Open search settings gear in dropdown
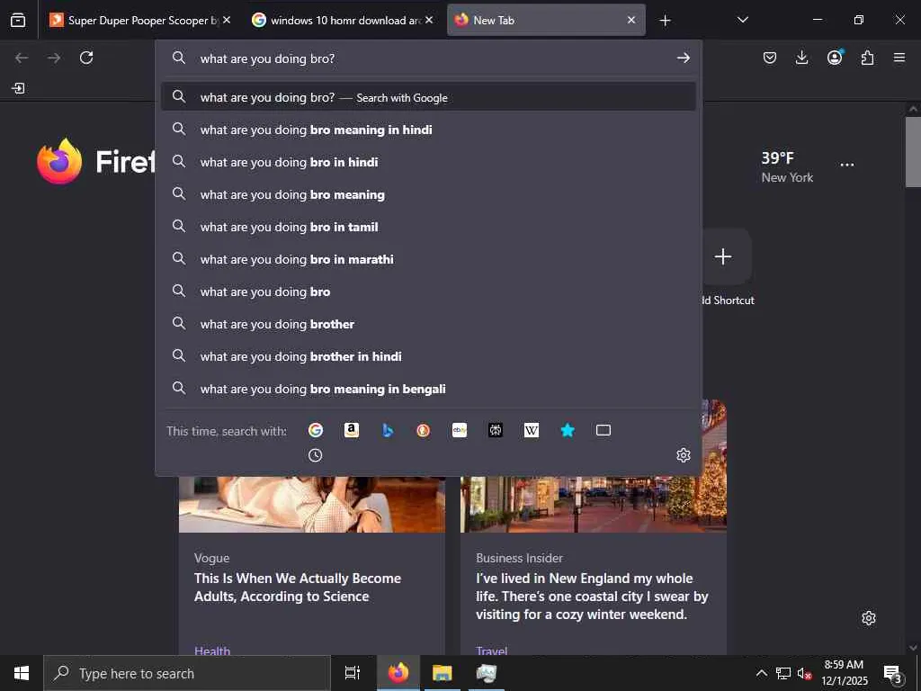 pyautogui.click(x=684, y=454)
